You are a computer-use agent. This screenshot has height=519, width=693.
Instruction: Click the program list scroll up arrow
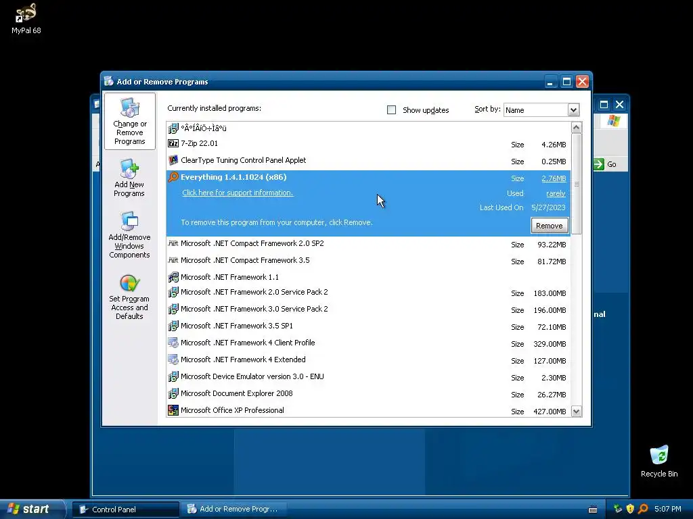click(577, 128)
